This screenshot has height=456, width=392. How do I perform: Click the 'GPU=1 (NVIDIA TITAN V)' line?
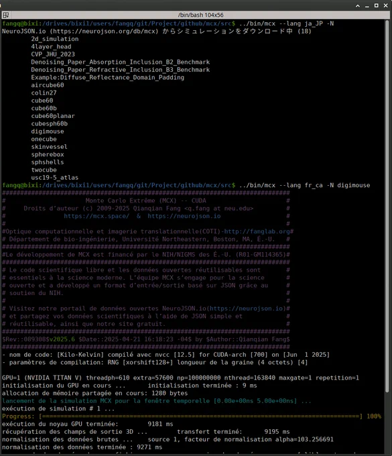click(180, 378)
